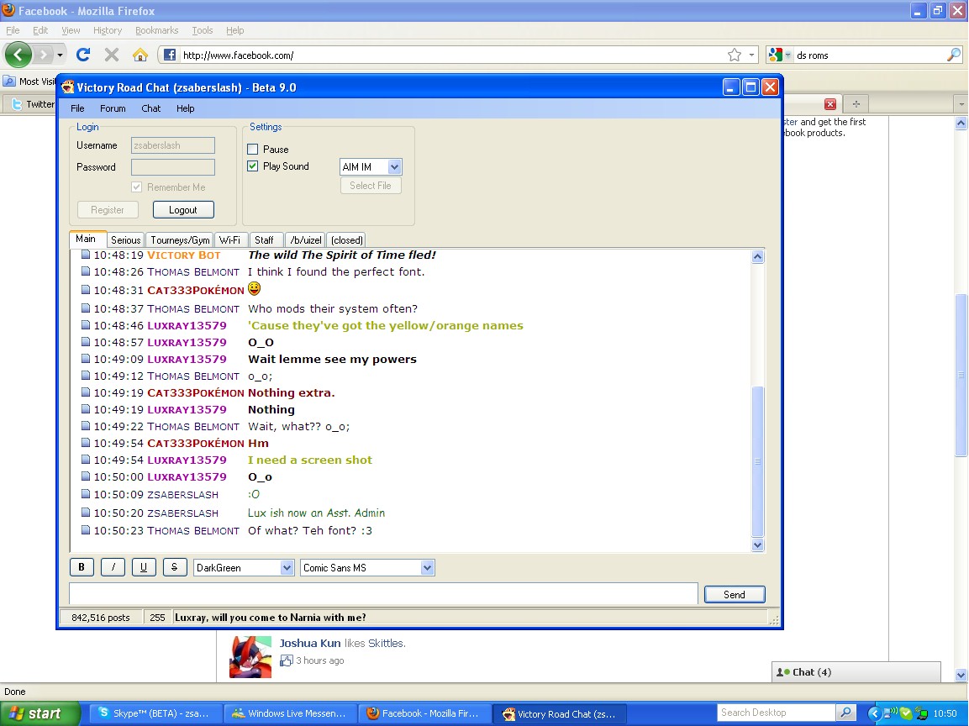Toggle bold formatting button
This screenshot has width=969, height=726.
coord(82,567)
